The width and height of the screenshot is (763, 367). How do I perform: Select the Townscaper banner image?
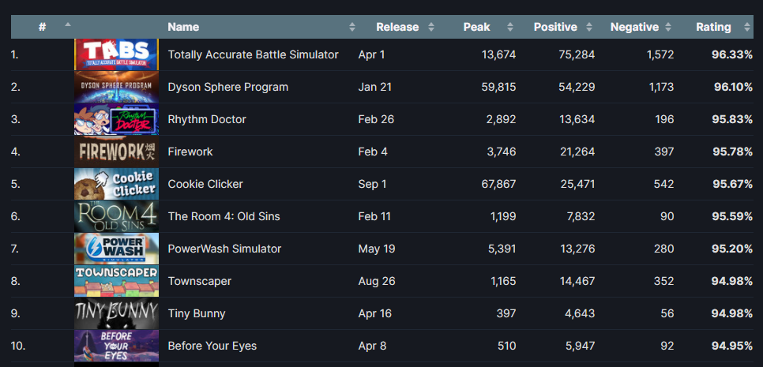(116, 281)
